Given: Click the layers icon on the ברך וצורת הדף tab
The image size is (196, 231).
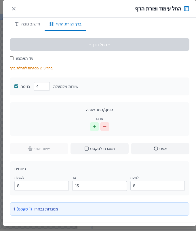Looking at the screenshot, I should (x=52, y=24).
